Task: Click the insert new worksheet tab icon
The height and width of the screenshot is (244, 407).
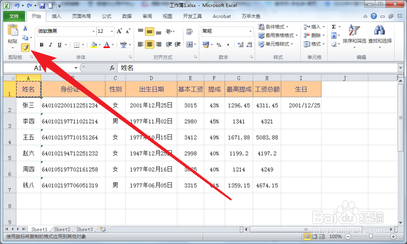Action: (103, 229)
